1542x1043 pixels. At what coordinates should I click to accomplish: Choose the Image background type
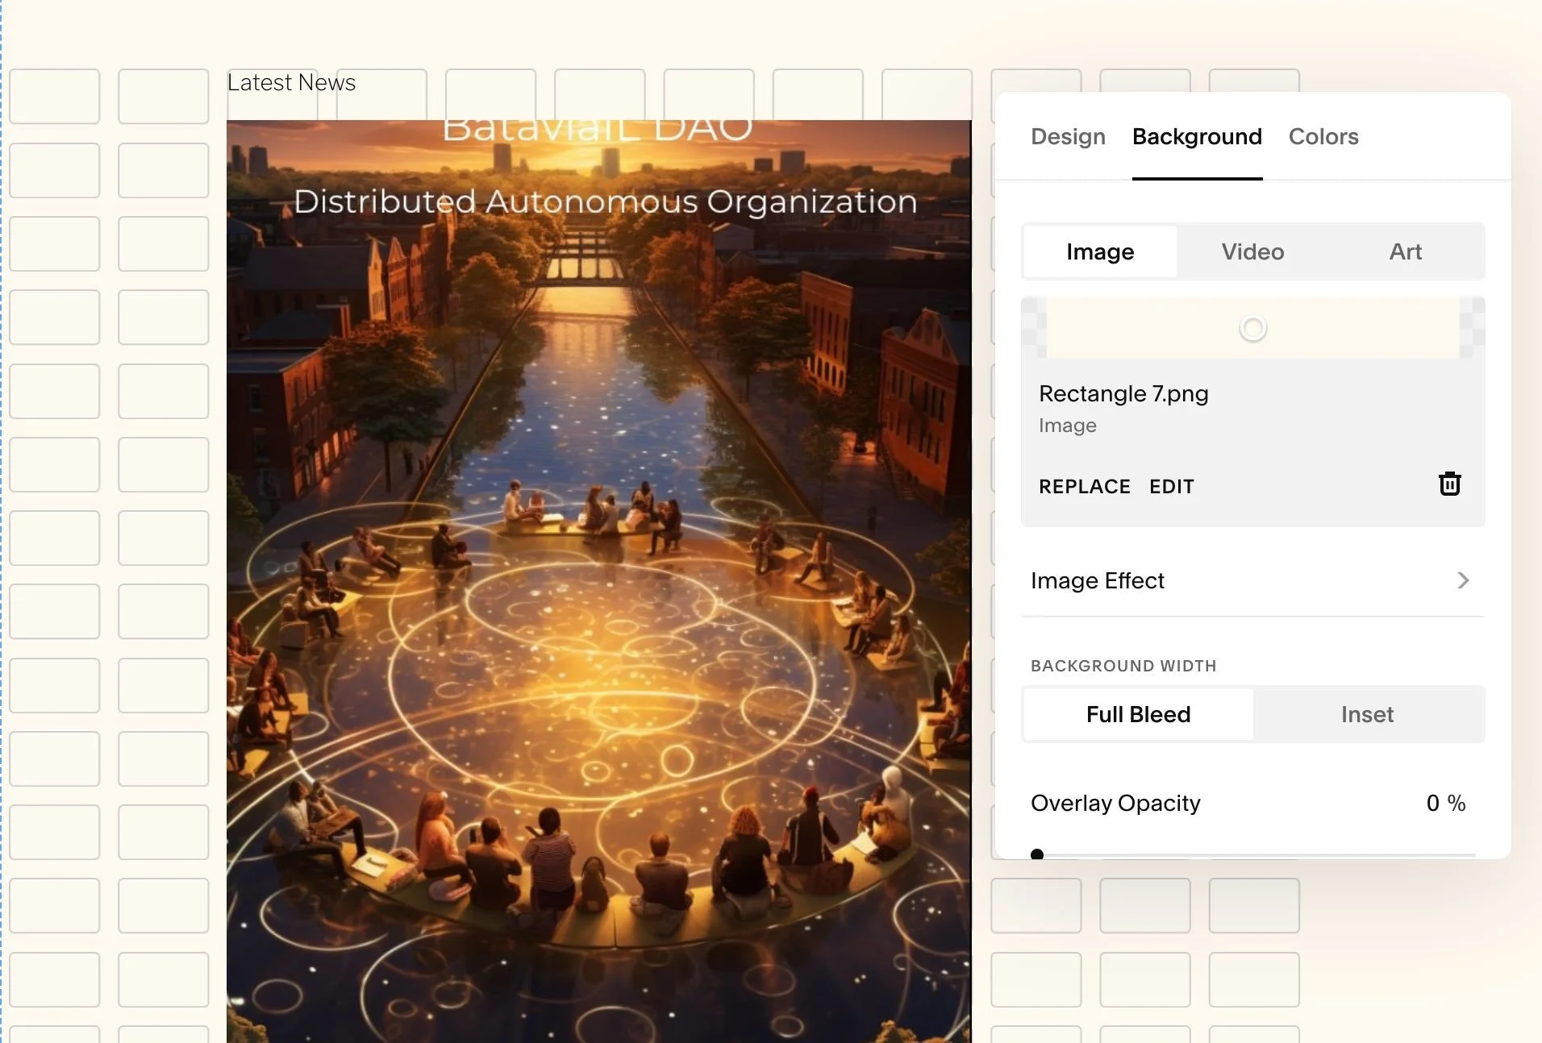coord(1100,251)
